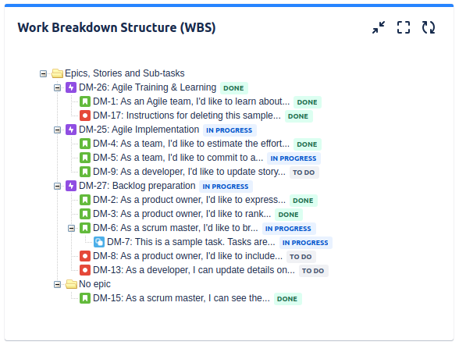Click the purple epic icon for DM-26
Viewport: 459px width, 345px height.
point(71,87)
